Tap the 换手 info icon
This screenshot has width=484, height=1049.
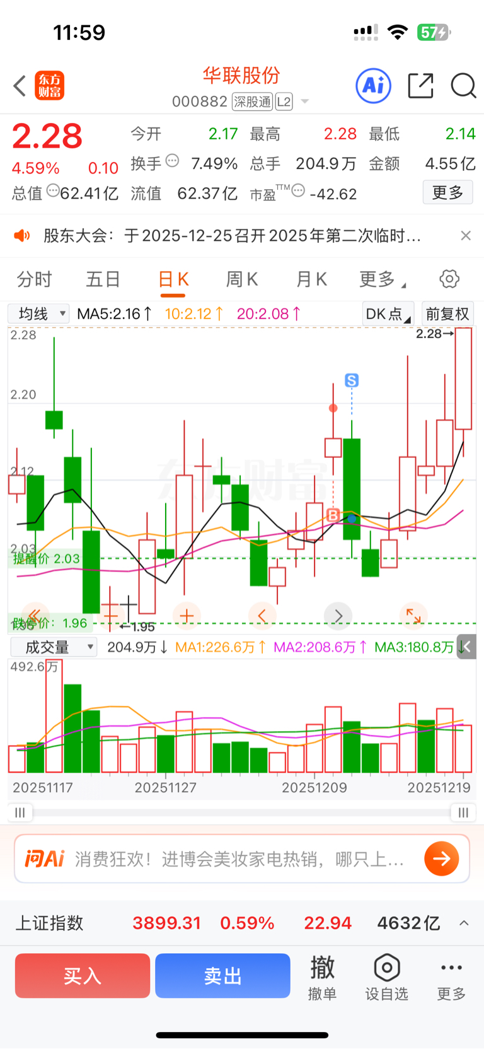pos(172,161)
